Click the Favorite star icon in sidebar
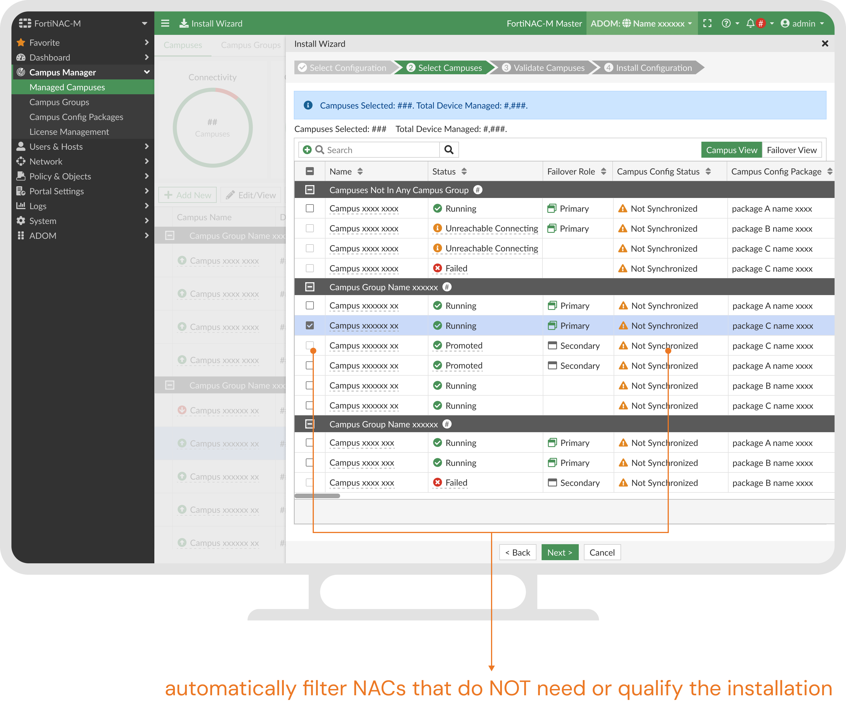Viewport: 846px width, 705px height. click(x=21, y=42)
